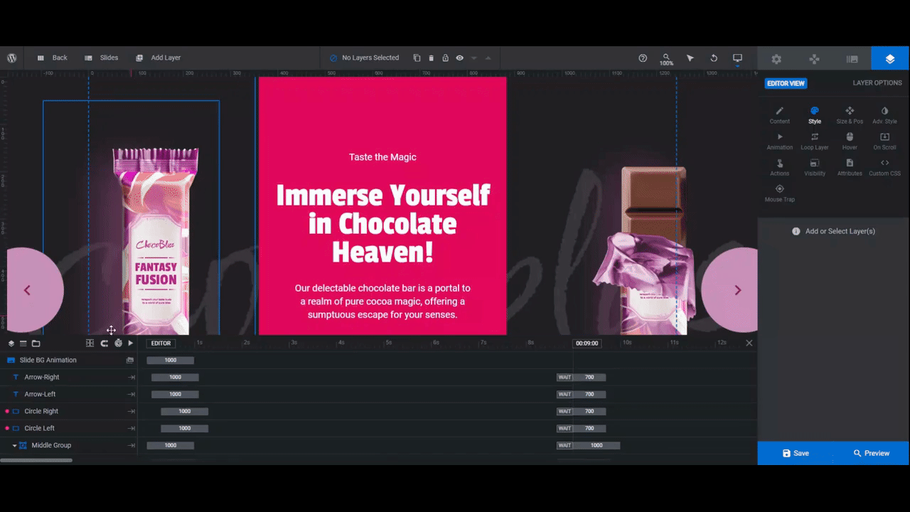Open the Custom CSS settings
The image size is (910, 512).
click(884, 168)
